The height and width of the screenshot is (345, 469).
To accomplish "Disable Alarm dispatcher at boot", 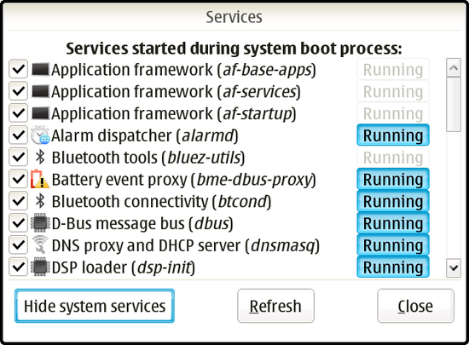I will 18,135.
